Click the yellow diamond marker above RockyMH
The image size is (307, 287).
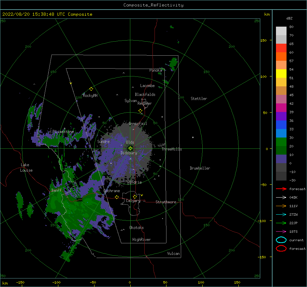[91, 89]
